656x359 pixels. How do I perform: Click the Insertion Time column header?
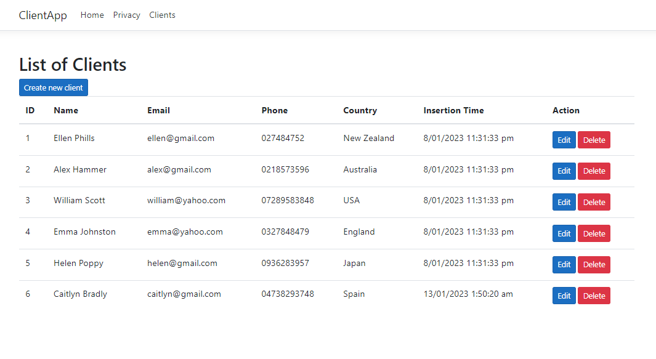pos(453,111)
